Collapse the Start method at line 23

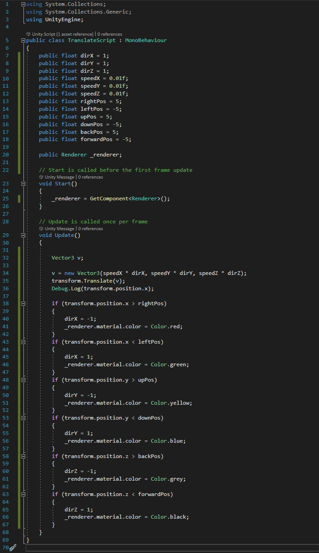click(23, 184)
